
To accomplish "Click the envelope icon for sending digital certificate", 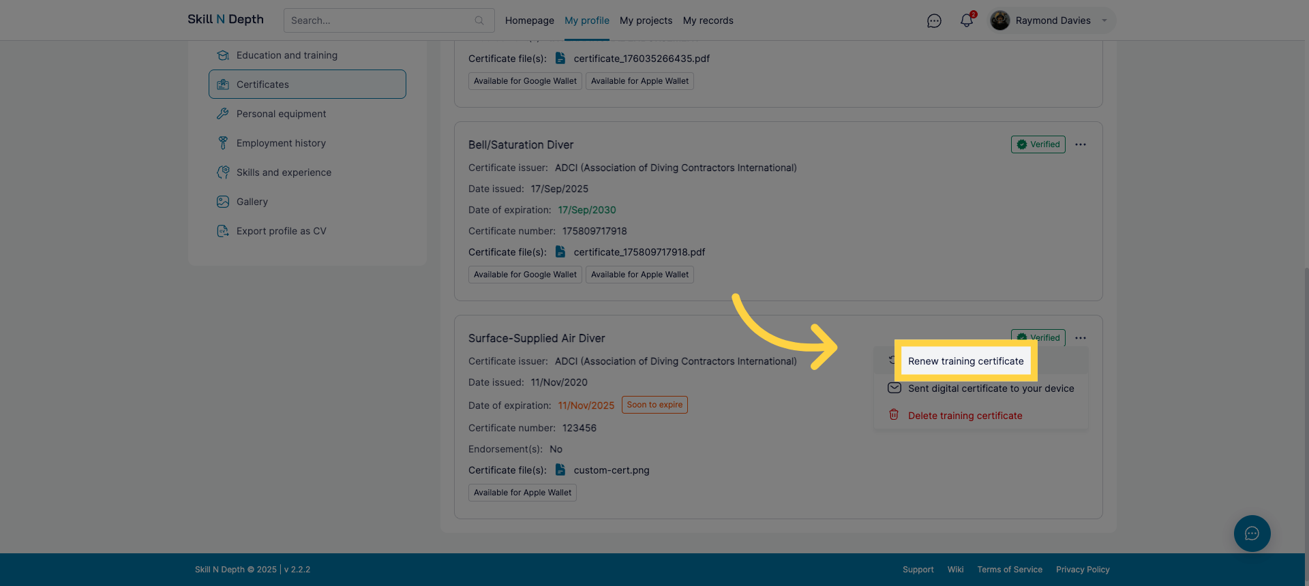I will [894, 388].
